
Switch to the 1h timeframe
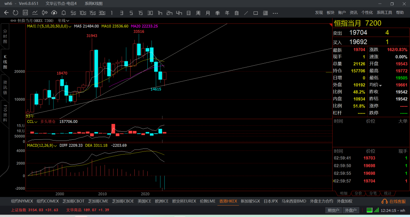point(160,13)
